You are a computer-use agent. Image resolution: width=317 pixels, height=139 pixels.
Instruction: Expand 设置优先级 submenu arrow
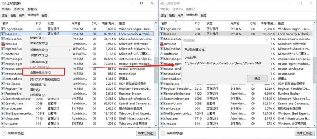pyautogui.click(x=70, y=50)
